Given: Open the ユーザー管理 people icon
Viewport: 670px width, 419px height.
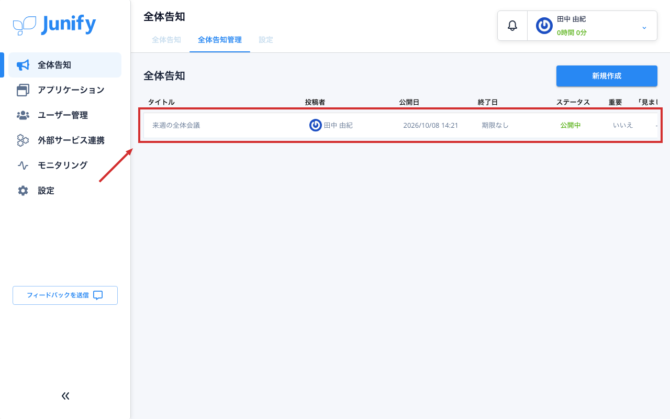Looking at the screenshot, I should coord(23,115).
